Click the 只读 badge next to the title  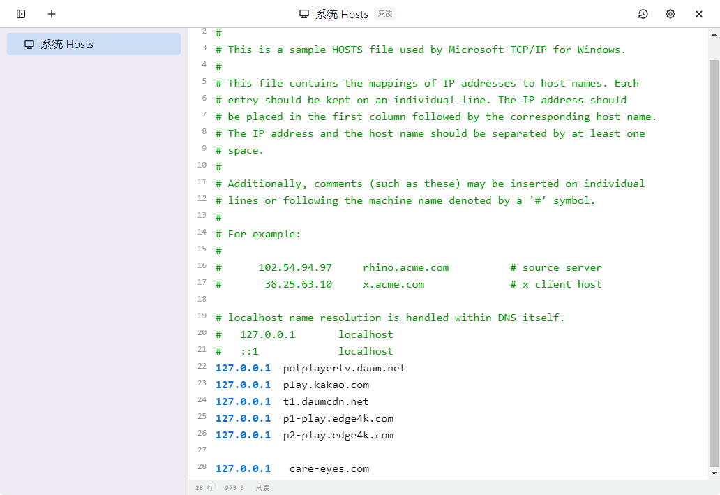[x=384, y=13]
